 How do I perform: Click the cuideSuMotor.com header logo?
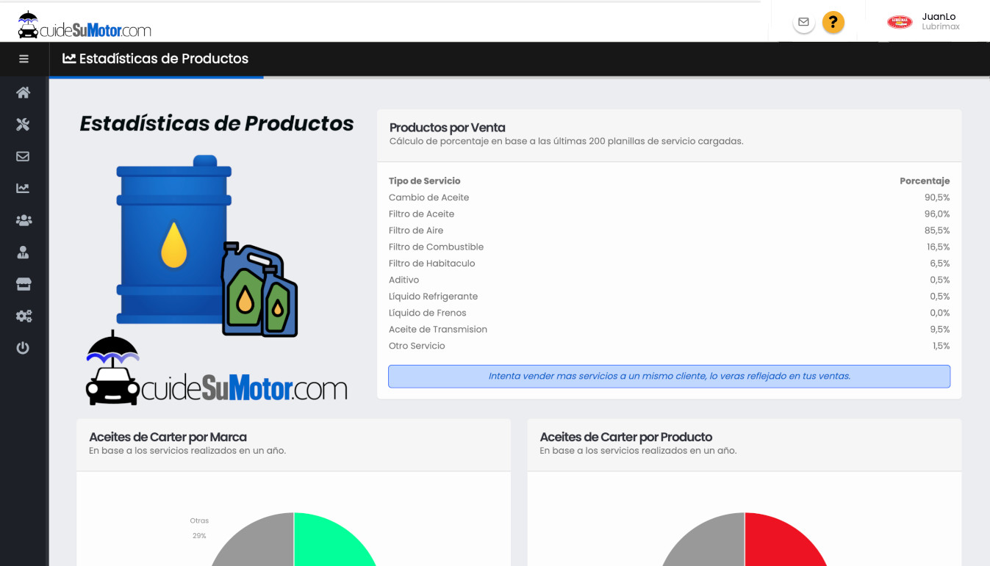point(85,26)
